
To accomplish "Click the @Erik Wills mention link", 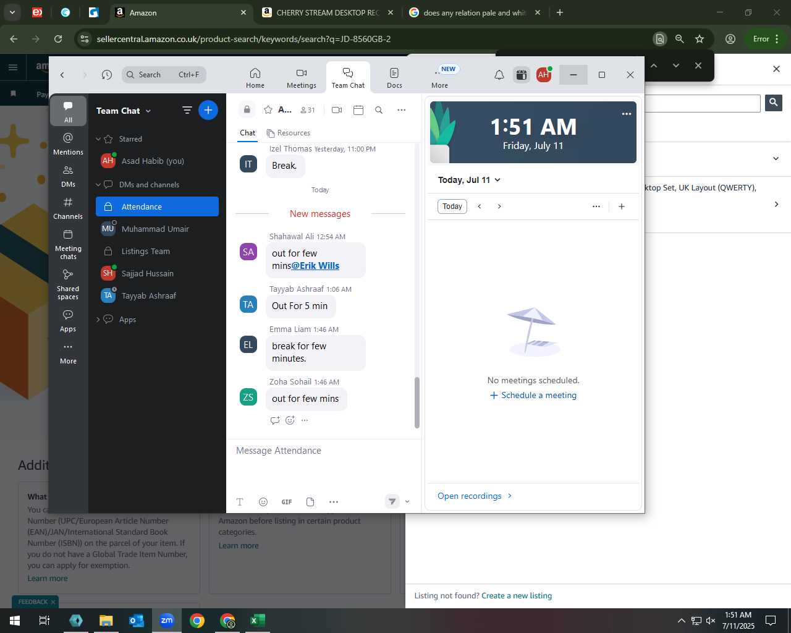I will [315, 266].
